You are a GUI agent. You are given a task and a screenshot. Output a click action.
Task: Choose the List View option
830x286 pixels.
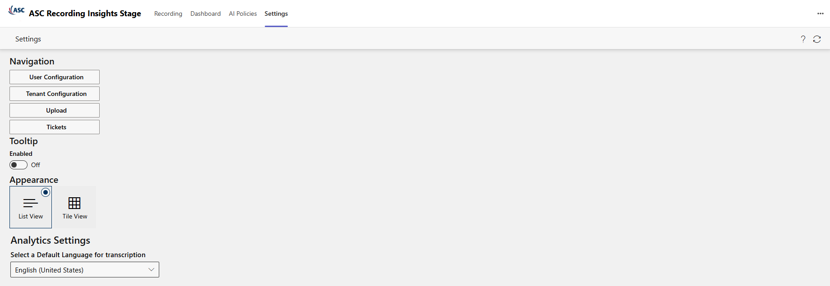[x=31, y=207]
